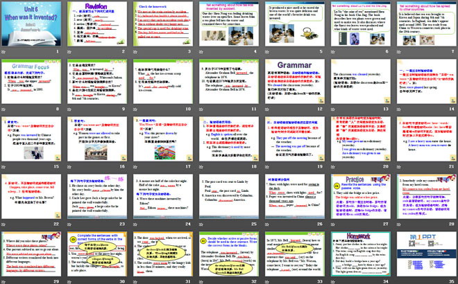
Task: Click the animation star icon under slide 7
Action: click(x=399, y=52)
